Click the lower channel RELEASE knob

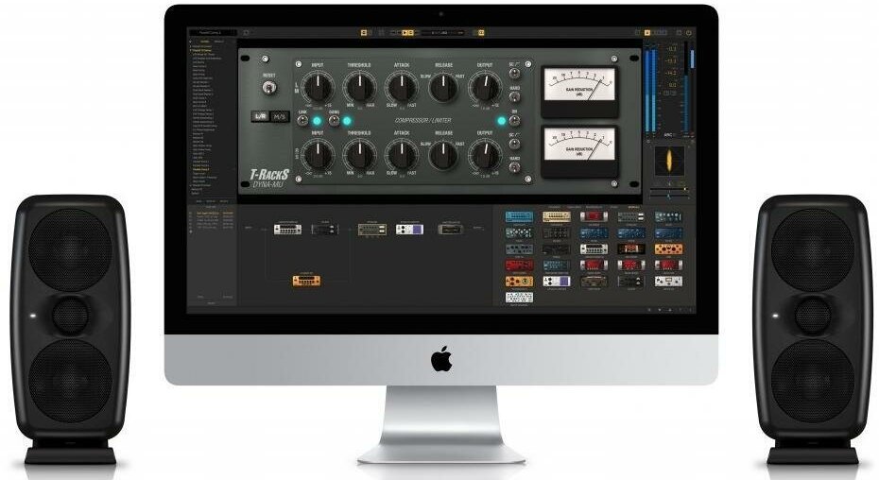(443, 155)
